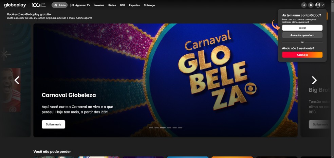
Task: Click the user profile avatar icon
Action: [318, 5]
